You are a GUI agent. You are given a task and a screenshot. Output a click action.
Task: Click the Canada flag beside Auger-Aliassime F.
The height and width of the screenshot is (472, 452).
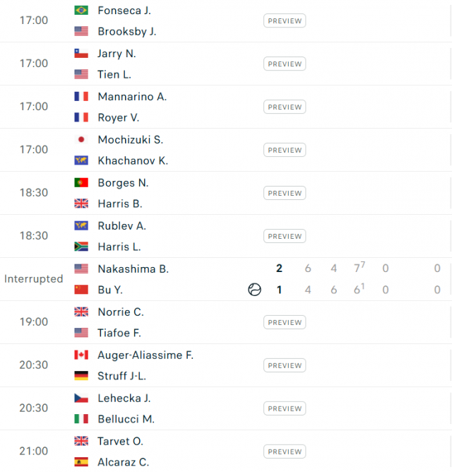click(81, 355)
